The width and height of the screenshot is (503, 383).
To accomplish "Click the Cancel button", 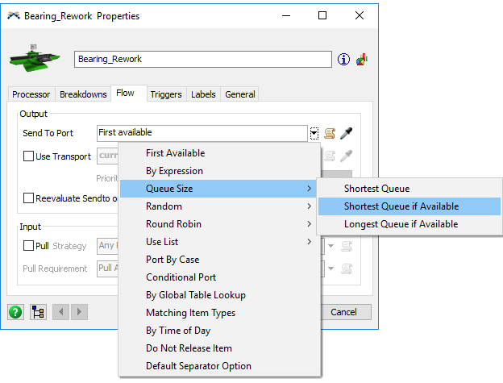I will click(x=344, y=312).
